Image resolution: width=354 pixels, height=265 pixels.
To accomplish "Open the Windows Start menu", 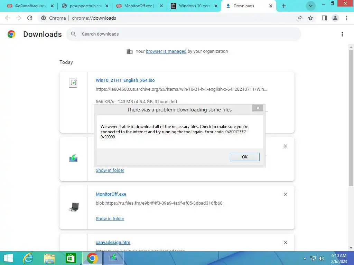I will [x=8, y=258].
